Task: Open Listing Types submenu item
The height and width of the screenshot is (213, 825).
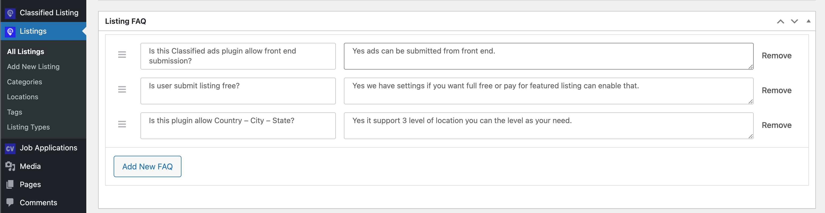Action: [28, 127]
